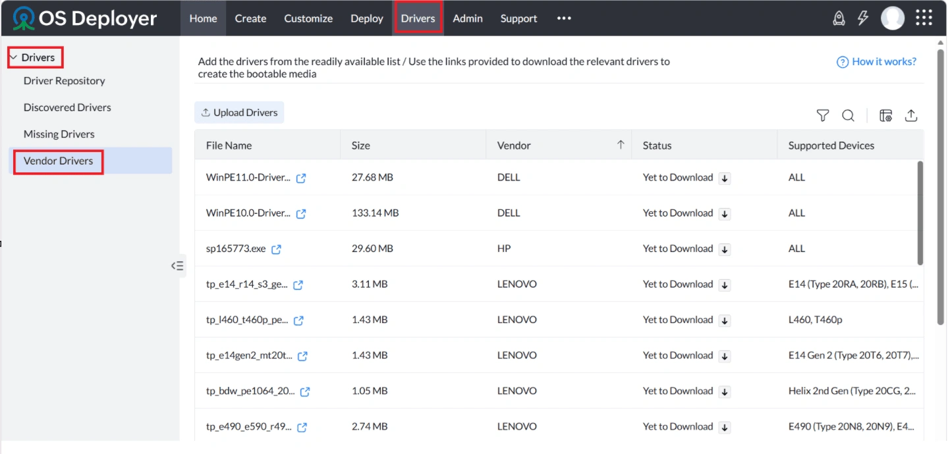Download the tp_e490_e590 LENOVO driver
The width and height of the screenshot is (950, 454).
click(725, 426)
